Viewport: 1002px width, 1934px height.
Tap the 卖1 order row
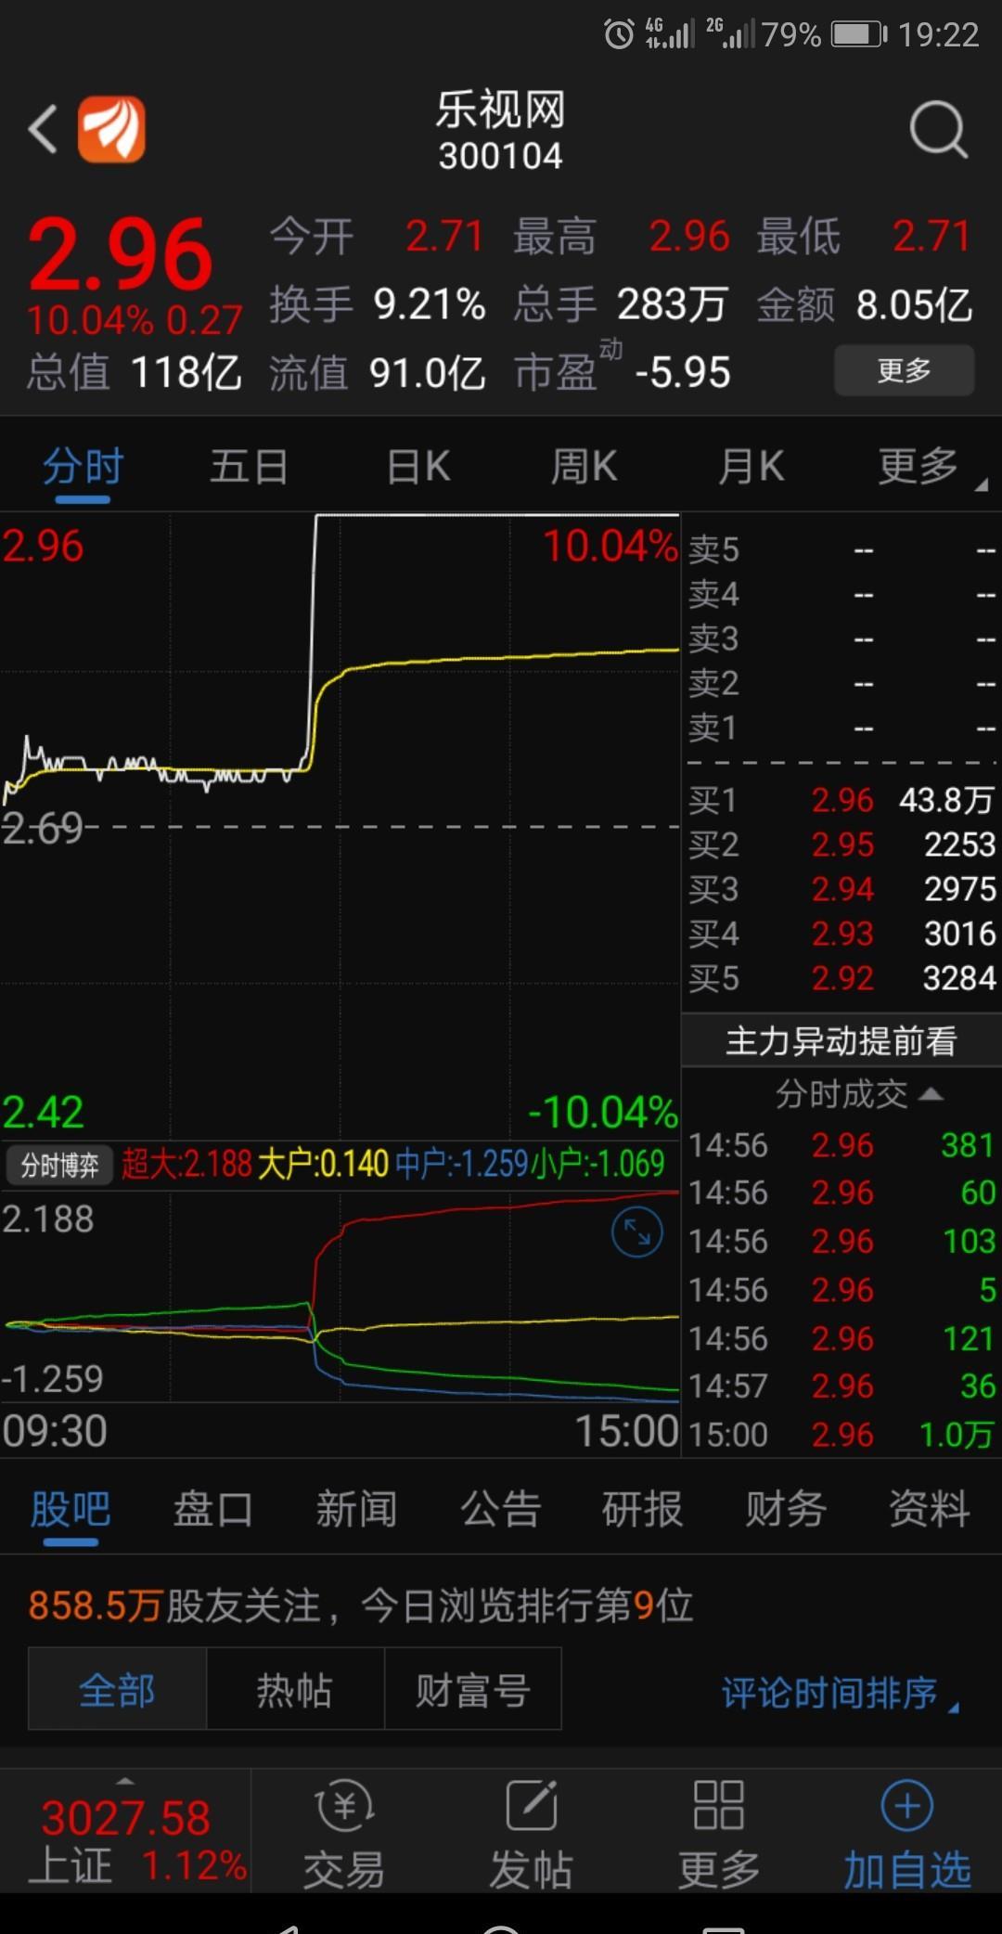tap(841, 728)
